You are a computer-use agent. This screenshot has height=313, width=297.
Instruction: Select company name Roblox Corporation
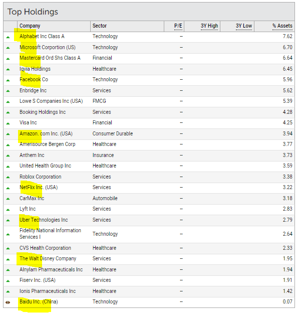40,177
